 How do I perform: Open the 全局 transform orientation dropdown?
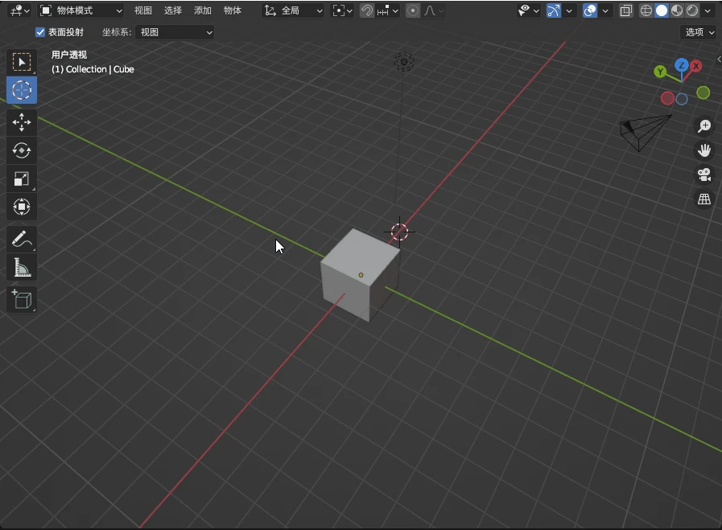[293, 10]
